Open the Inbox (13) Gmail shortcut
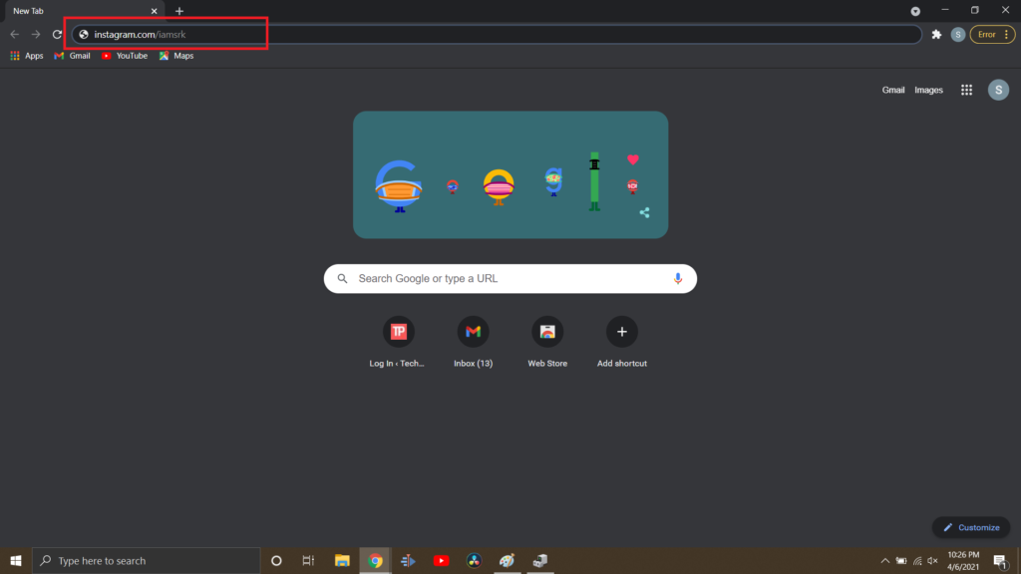1021x574 pixels. (x=473, y=343)
